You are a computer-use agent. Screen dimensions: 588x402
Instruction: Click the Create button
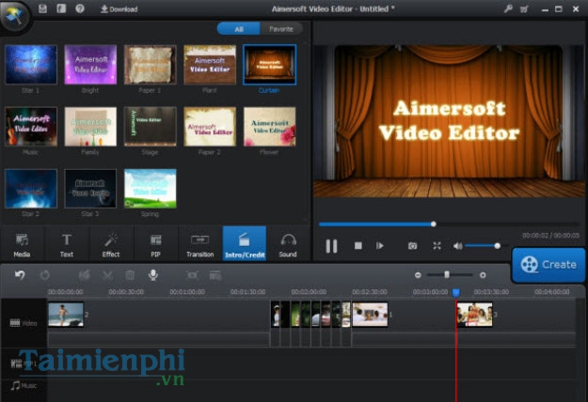click(x=548, y=265)
